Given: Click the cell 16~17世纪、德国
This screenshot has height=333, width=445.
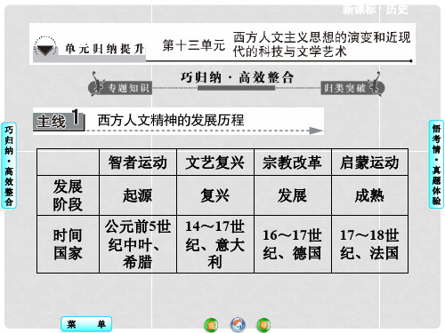Looking at the screenshot, I should pyautogui.click(x=293, y=244).
